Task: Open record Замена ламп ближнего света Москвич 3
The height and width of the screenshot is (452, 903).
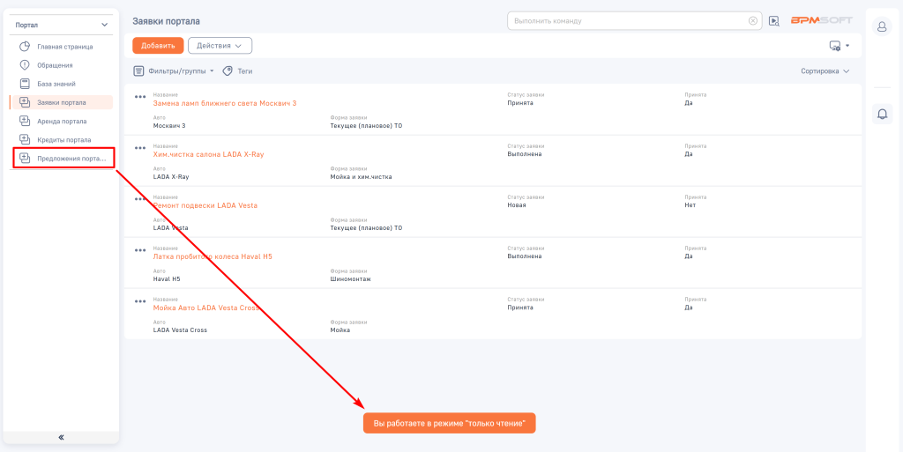Action: [x=225, y=103]
